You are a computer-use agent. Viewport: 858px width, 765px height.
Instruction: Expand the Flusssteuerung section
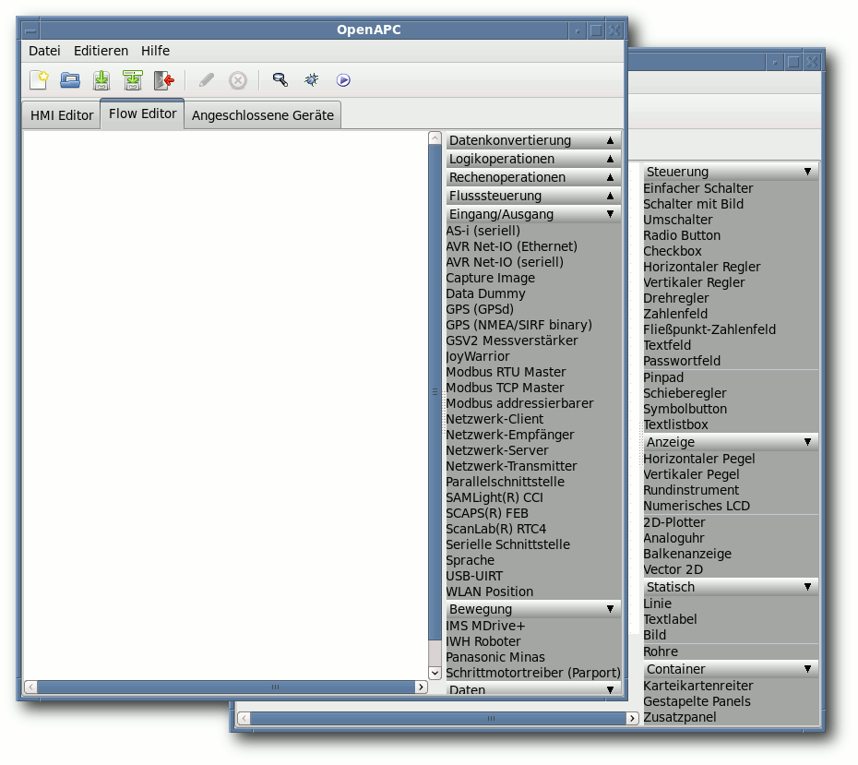pos(533,196)
